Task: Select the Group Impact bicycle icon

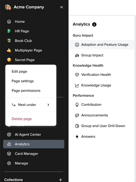Action: (77, 55)
